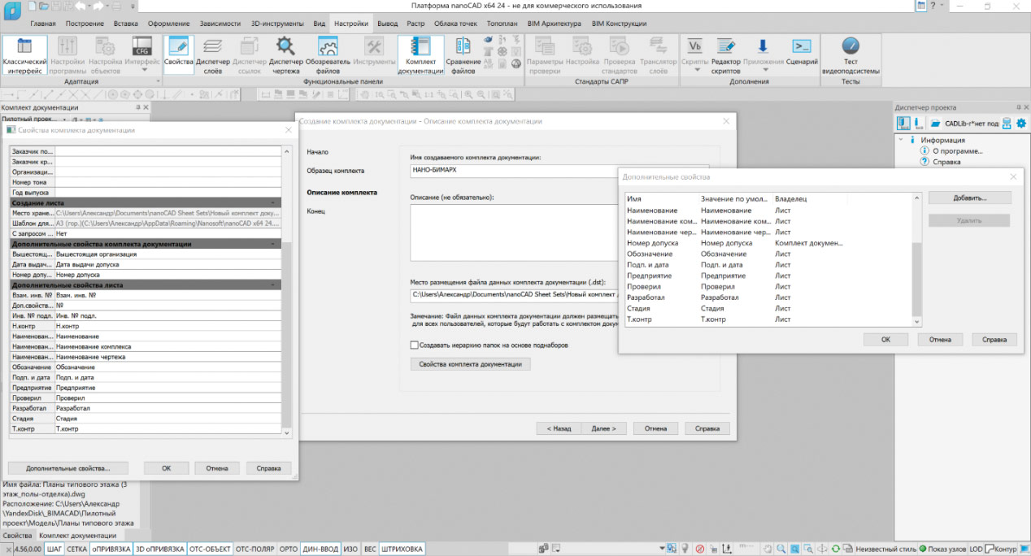This screenshot has width=1031, height=556.
Task: Click '< Назад' in the creation wizard
Action: click(558, 428)
